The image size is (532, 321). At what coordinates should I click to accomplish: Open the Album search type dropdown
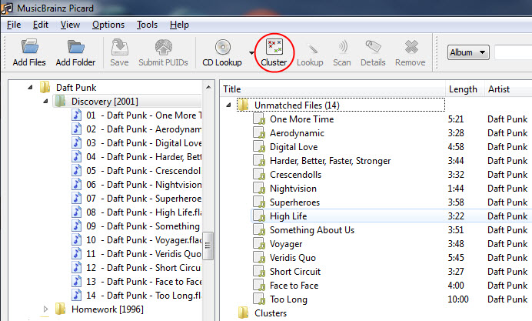click(x=468, y=52)
